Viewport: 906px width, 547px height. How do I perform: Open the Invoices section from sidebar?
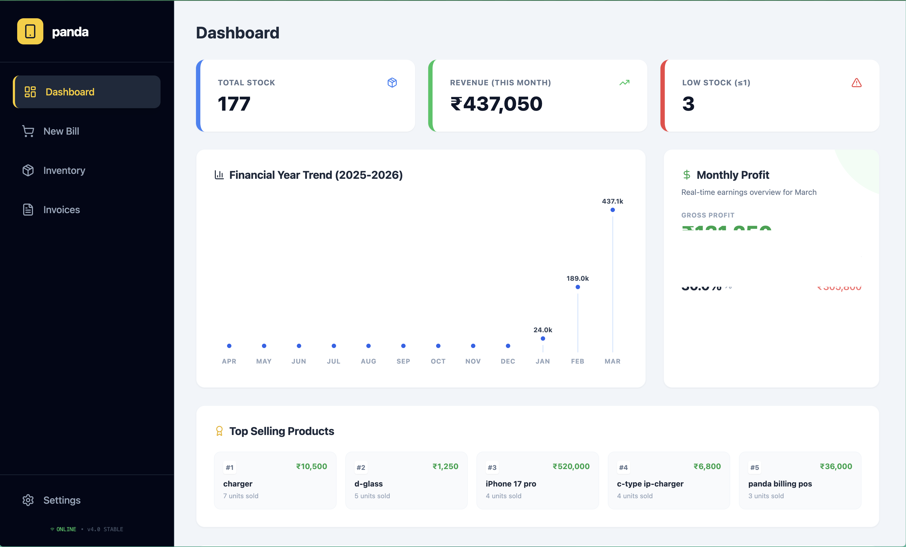[x=62, y=210]
